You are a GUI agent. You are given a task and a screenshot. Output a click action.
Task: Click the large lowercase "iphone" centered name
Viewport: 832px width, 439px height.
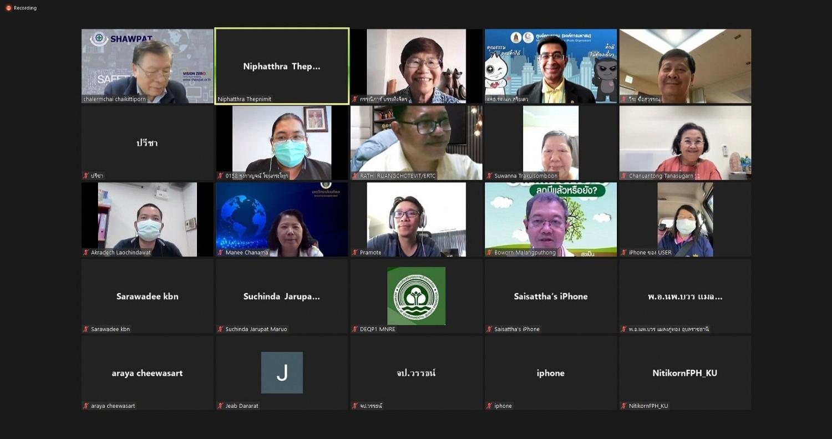(551, 373)
